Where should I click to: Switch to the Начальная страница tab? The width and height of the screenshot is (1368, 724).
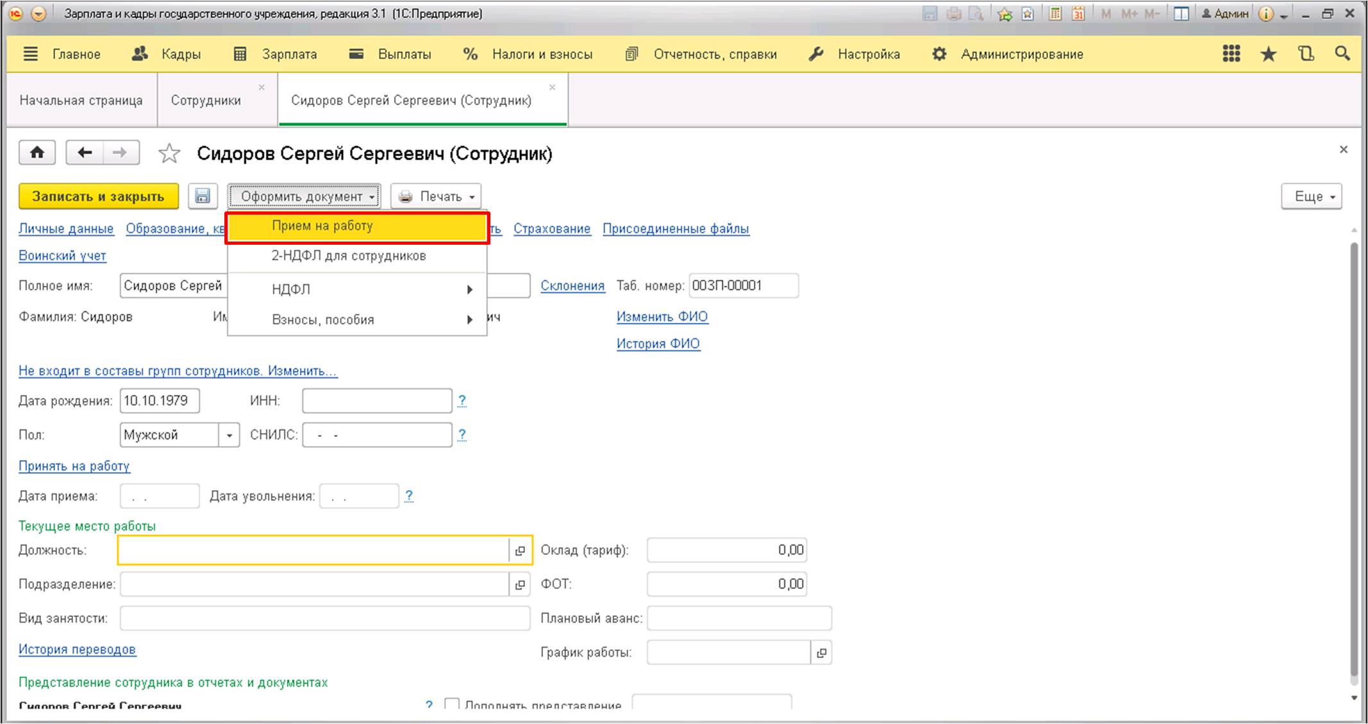pyautogui.click(x=81, y=100)
